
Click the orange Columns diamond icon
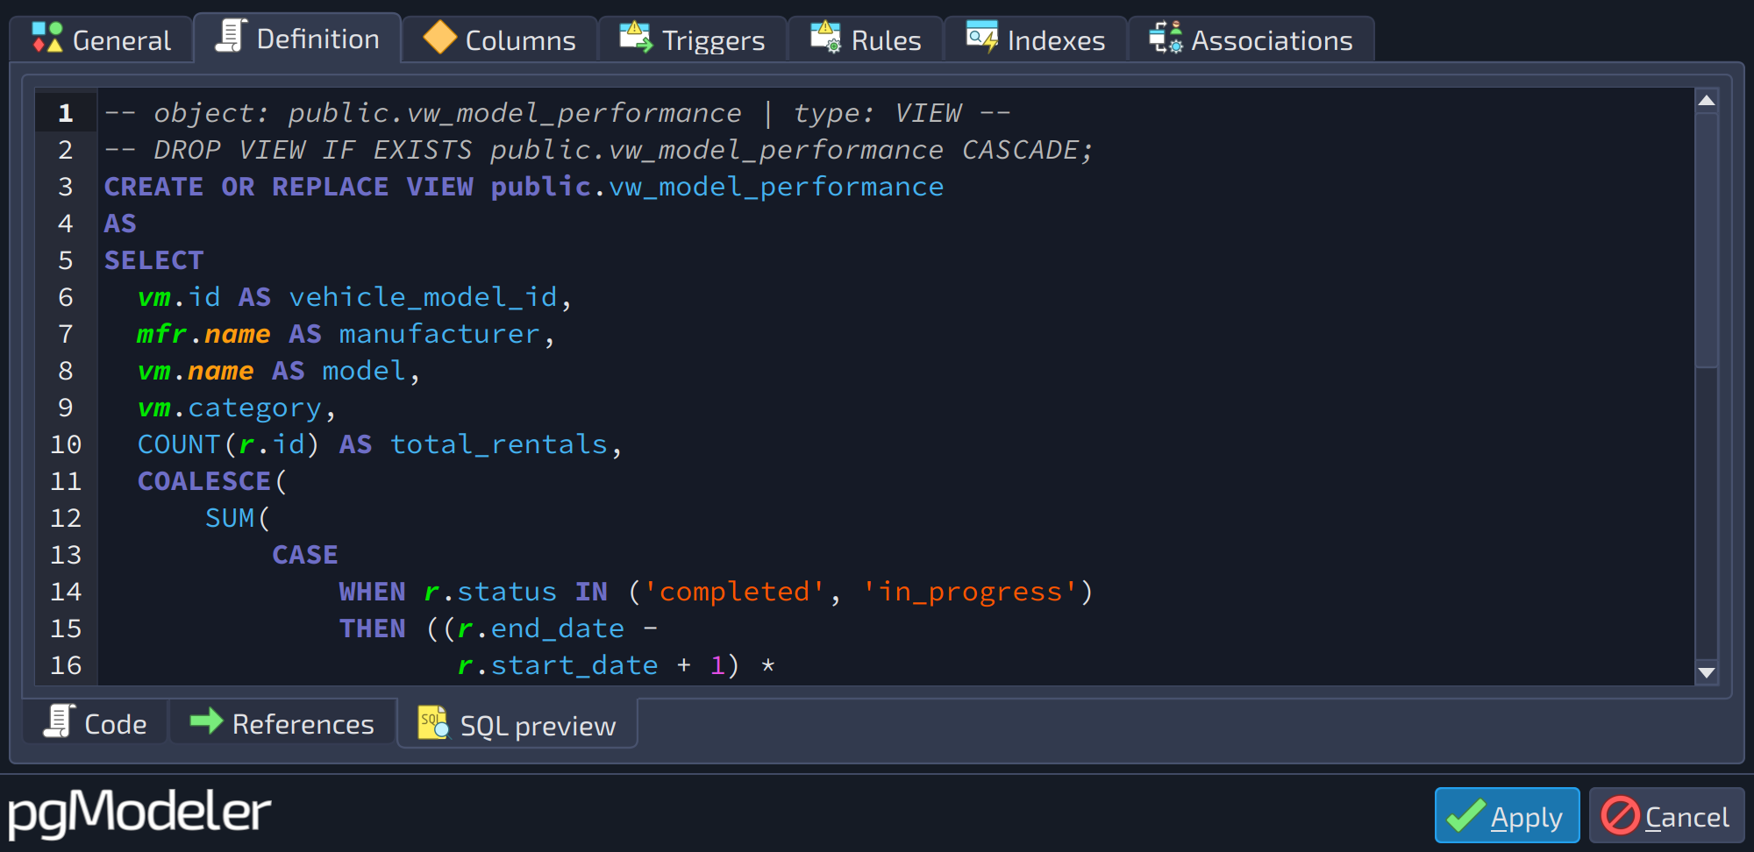(x=439, y=38)
